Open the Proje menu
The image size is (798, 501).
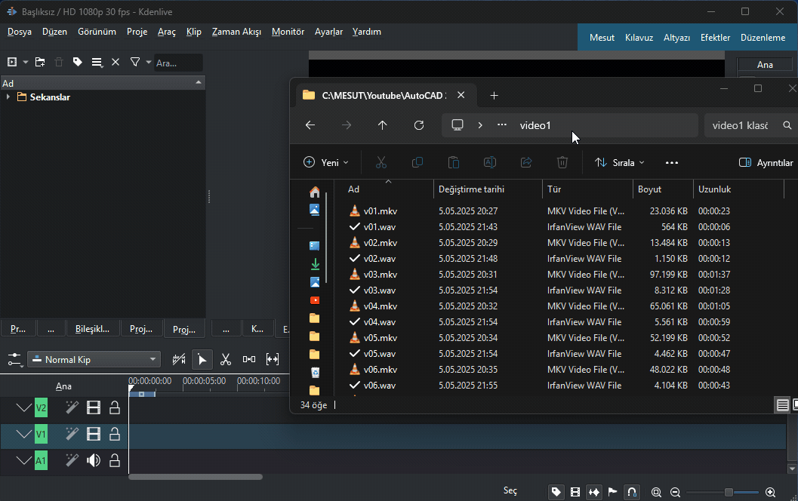point(137,32)
